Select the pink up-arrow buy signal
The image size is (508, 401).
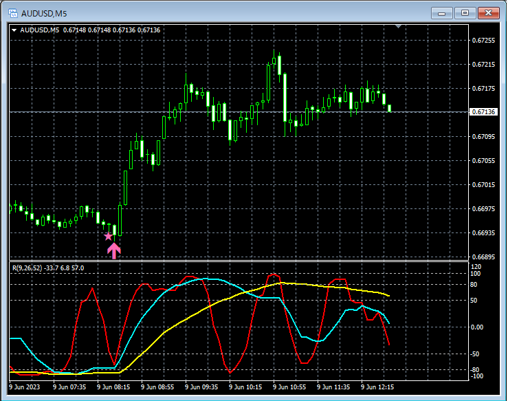click(114, 250)
